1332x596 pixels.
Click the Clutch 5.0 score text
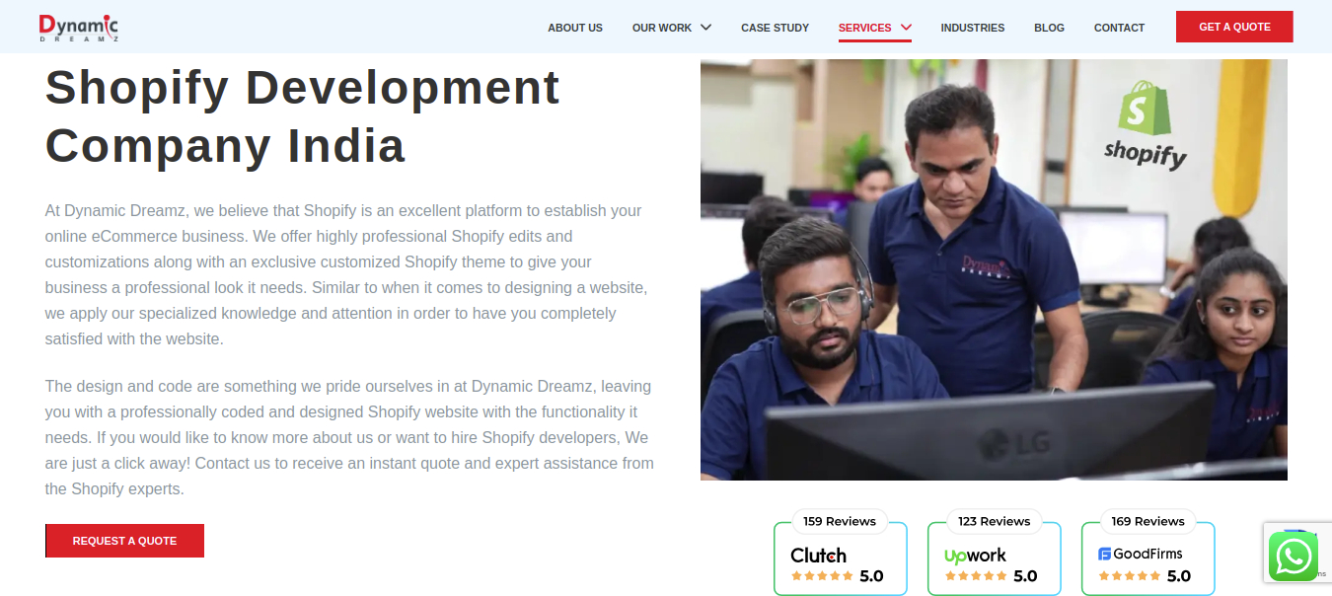871,576
